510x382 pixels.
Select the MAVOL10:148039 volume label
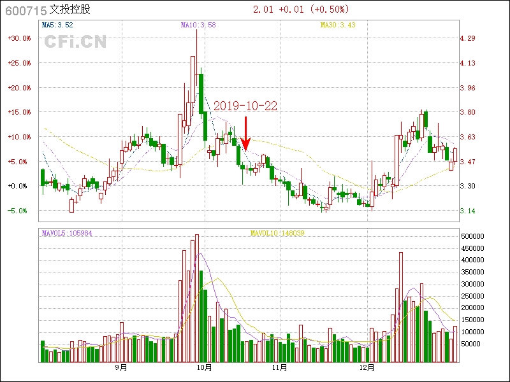[277, 233]
